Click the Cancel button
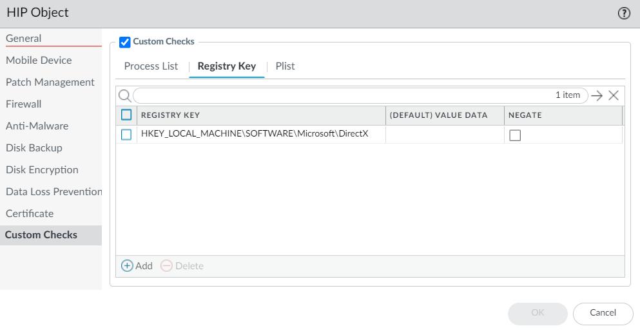This screenshot has height=333, width=640. [x=603, y=313]
